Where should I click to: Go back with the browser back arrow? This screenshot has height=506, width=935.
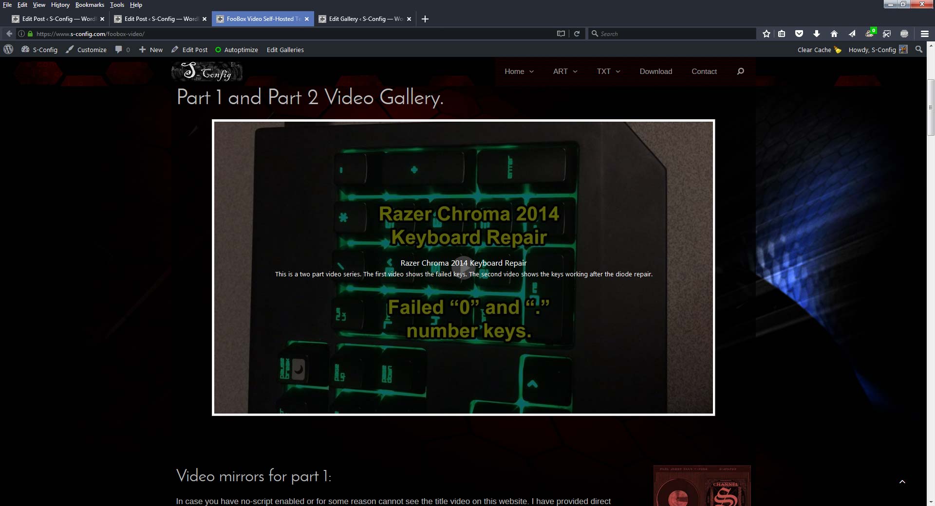coord(9,34)
